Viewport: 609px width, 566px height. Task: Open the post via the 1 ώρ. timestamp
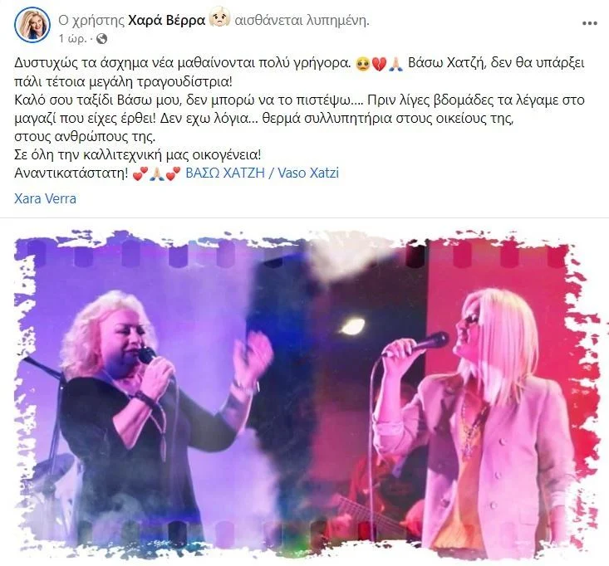pos(72,39)
